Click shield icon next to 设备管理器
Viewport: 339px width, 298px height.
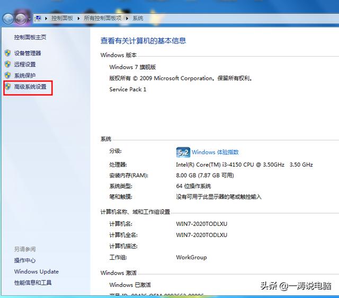click(x=7, y=53)
